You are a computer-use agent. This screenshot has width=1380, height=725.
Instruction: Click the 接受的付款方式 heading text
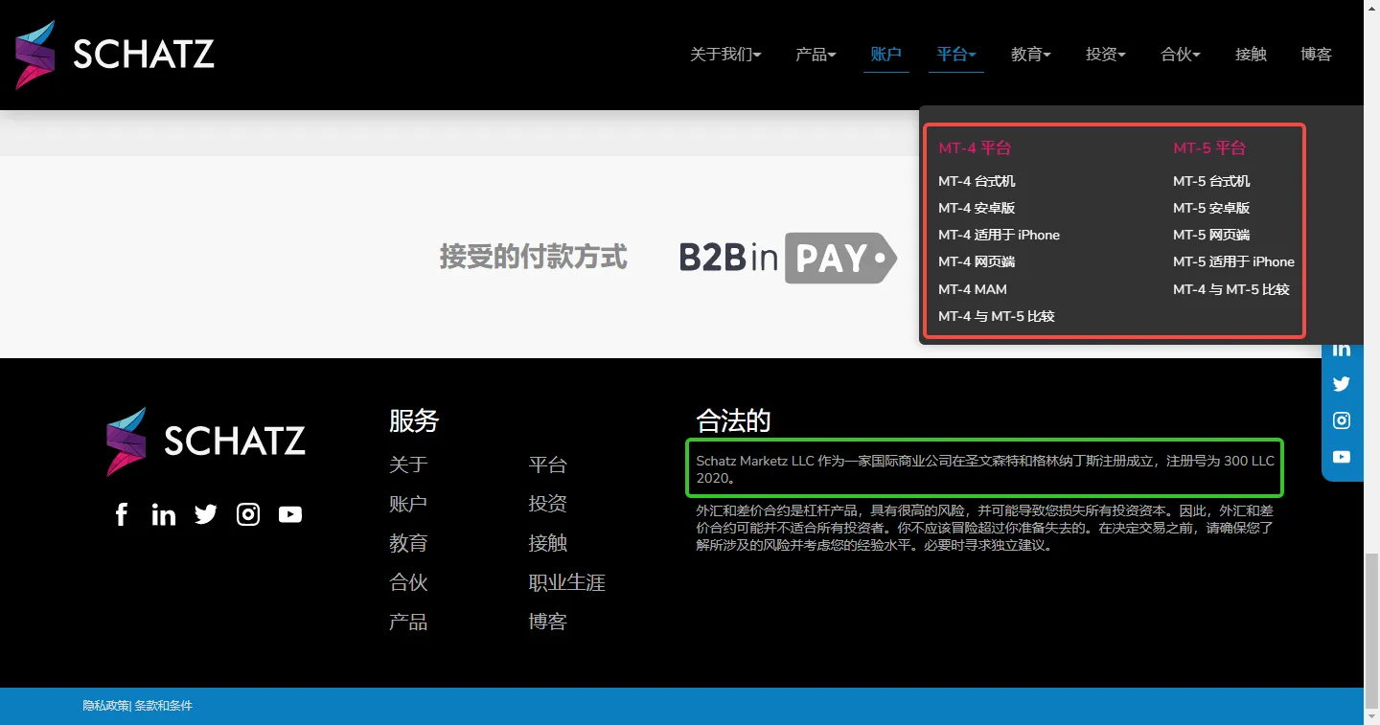(x=534, y=257)
